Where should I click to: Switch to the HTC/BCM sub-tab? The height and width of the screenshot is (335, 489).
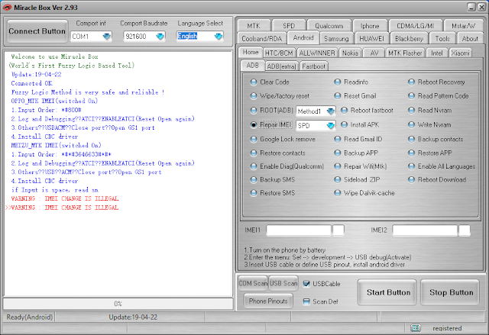(x=279, y=53)
